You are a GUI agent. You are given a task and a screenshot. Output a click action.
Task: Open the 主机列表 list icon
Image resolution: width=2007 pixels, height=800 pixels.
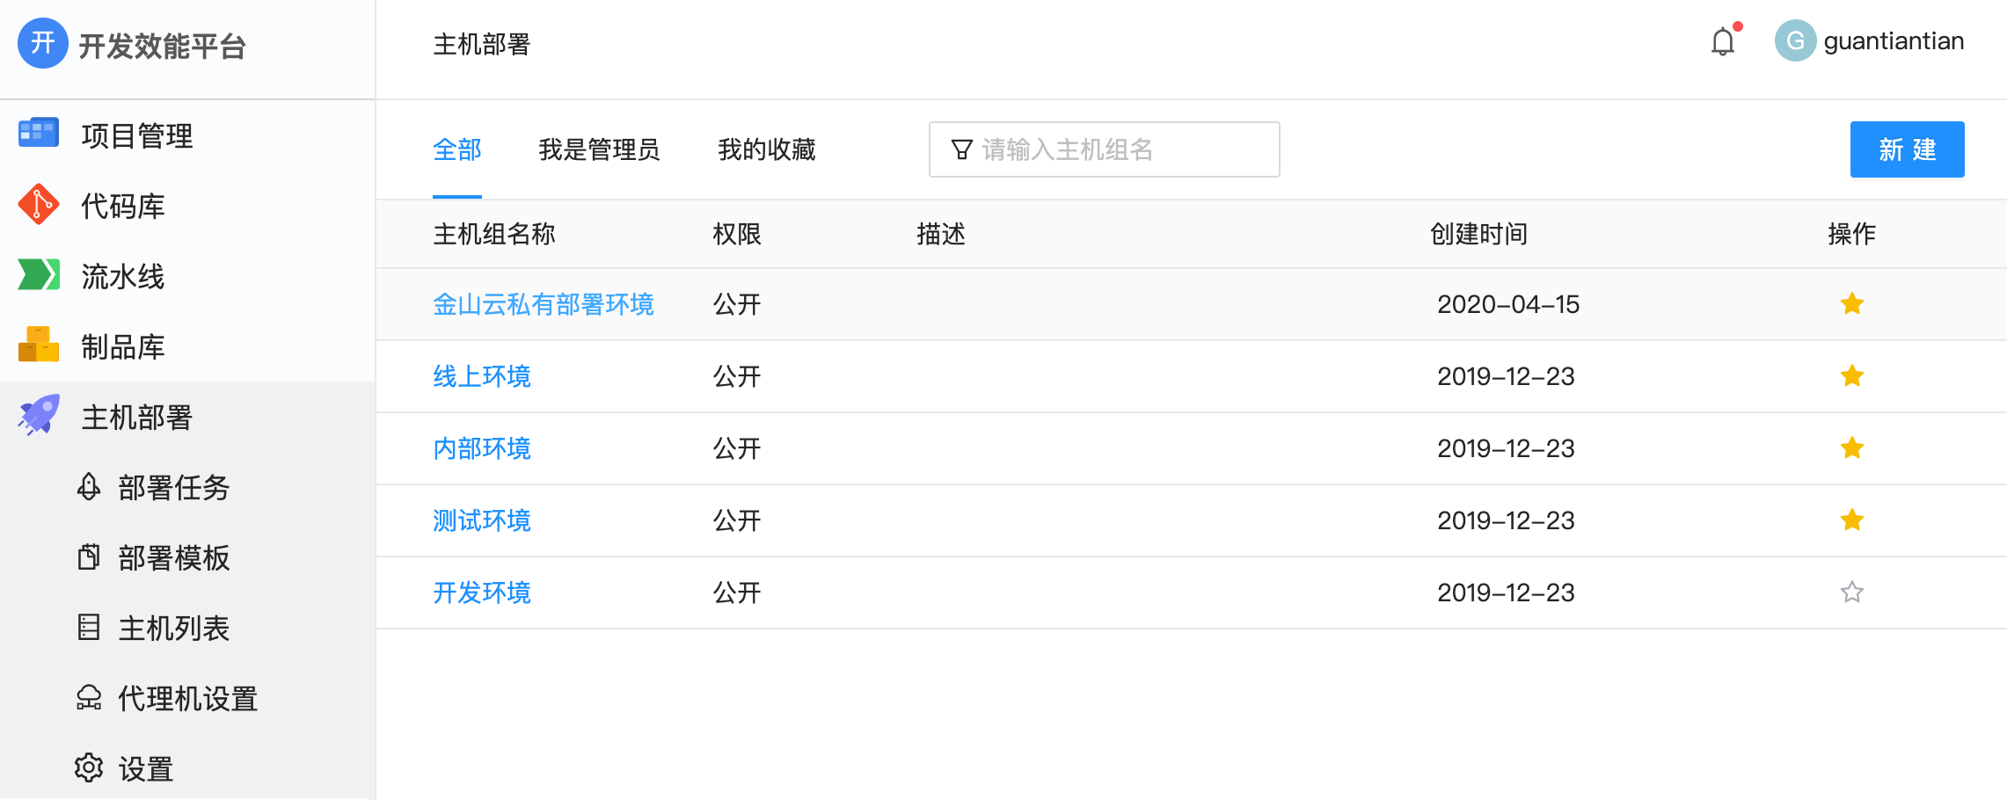coord(88,628)
